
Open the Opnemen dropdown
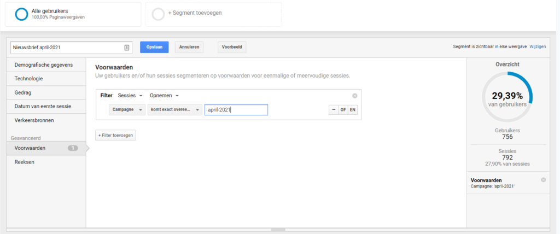click(x=164, y=95)
